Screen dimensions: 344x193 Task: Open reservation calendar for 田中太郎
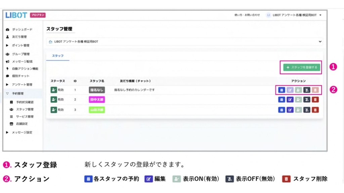[282, 100]
